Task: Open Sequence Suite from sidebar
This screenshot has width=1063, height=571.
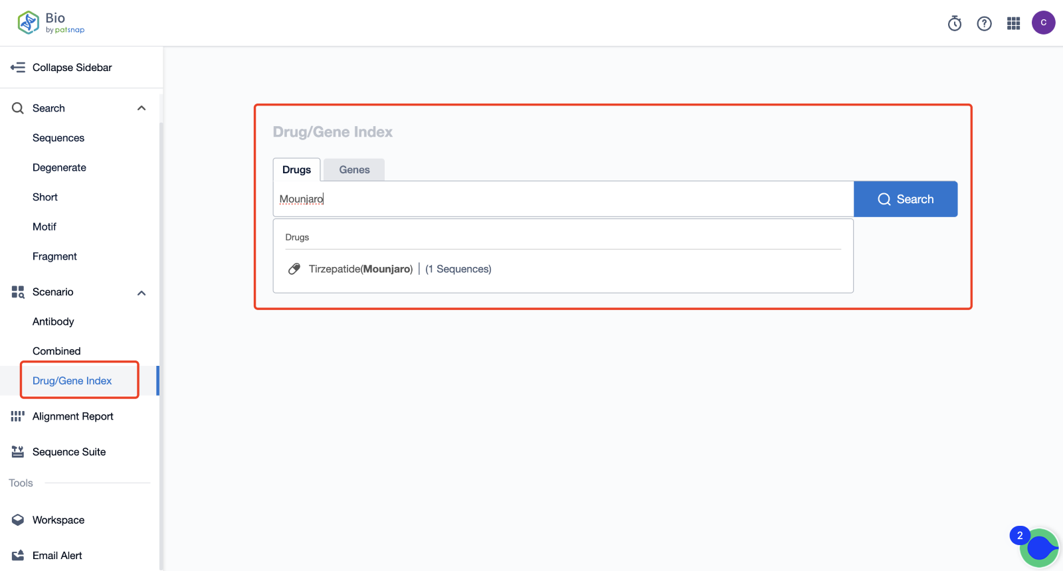Action: 69,452
